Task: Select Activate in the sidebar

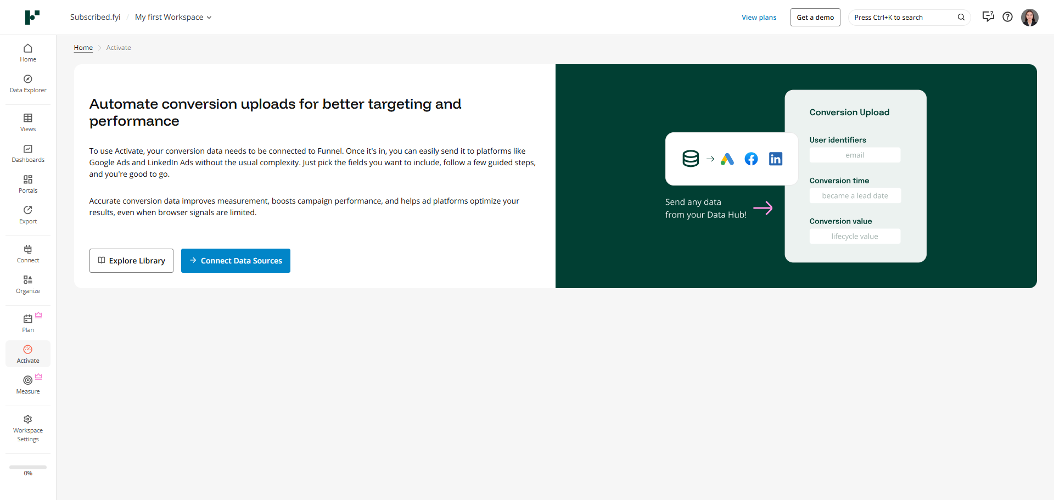Action: point(28,354)
